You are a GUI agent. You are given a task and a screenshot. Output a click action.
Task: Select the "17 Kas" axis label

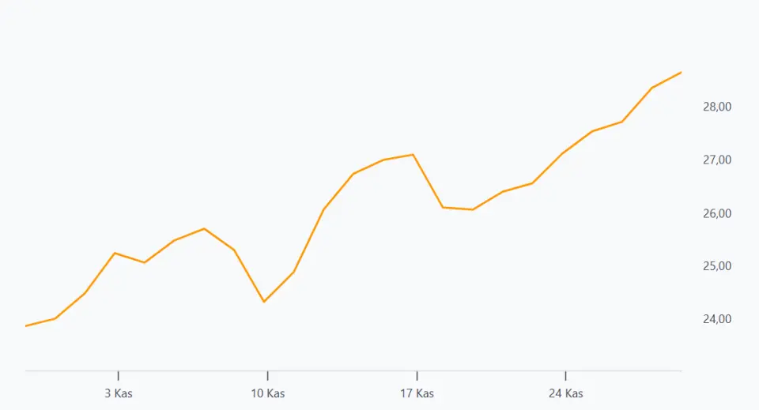click(x=417, y=393)
